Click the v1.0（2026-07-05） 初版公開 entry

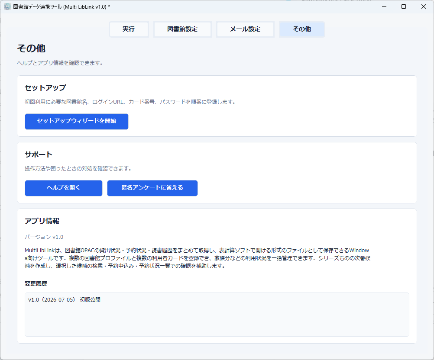(x=64, y=300)
